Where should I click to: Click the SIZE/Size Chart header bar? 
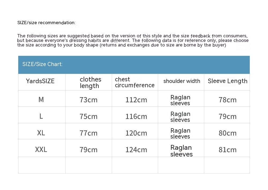(x=134, y=64)
